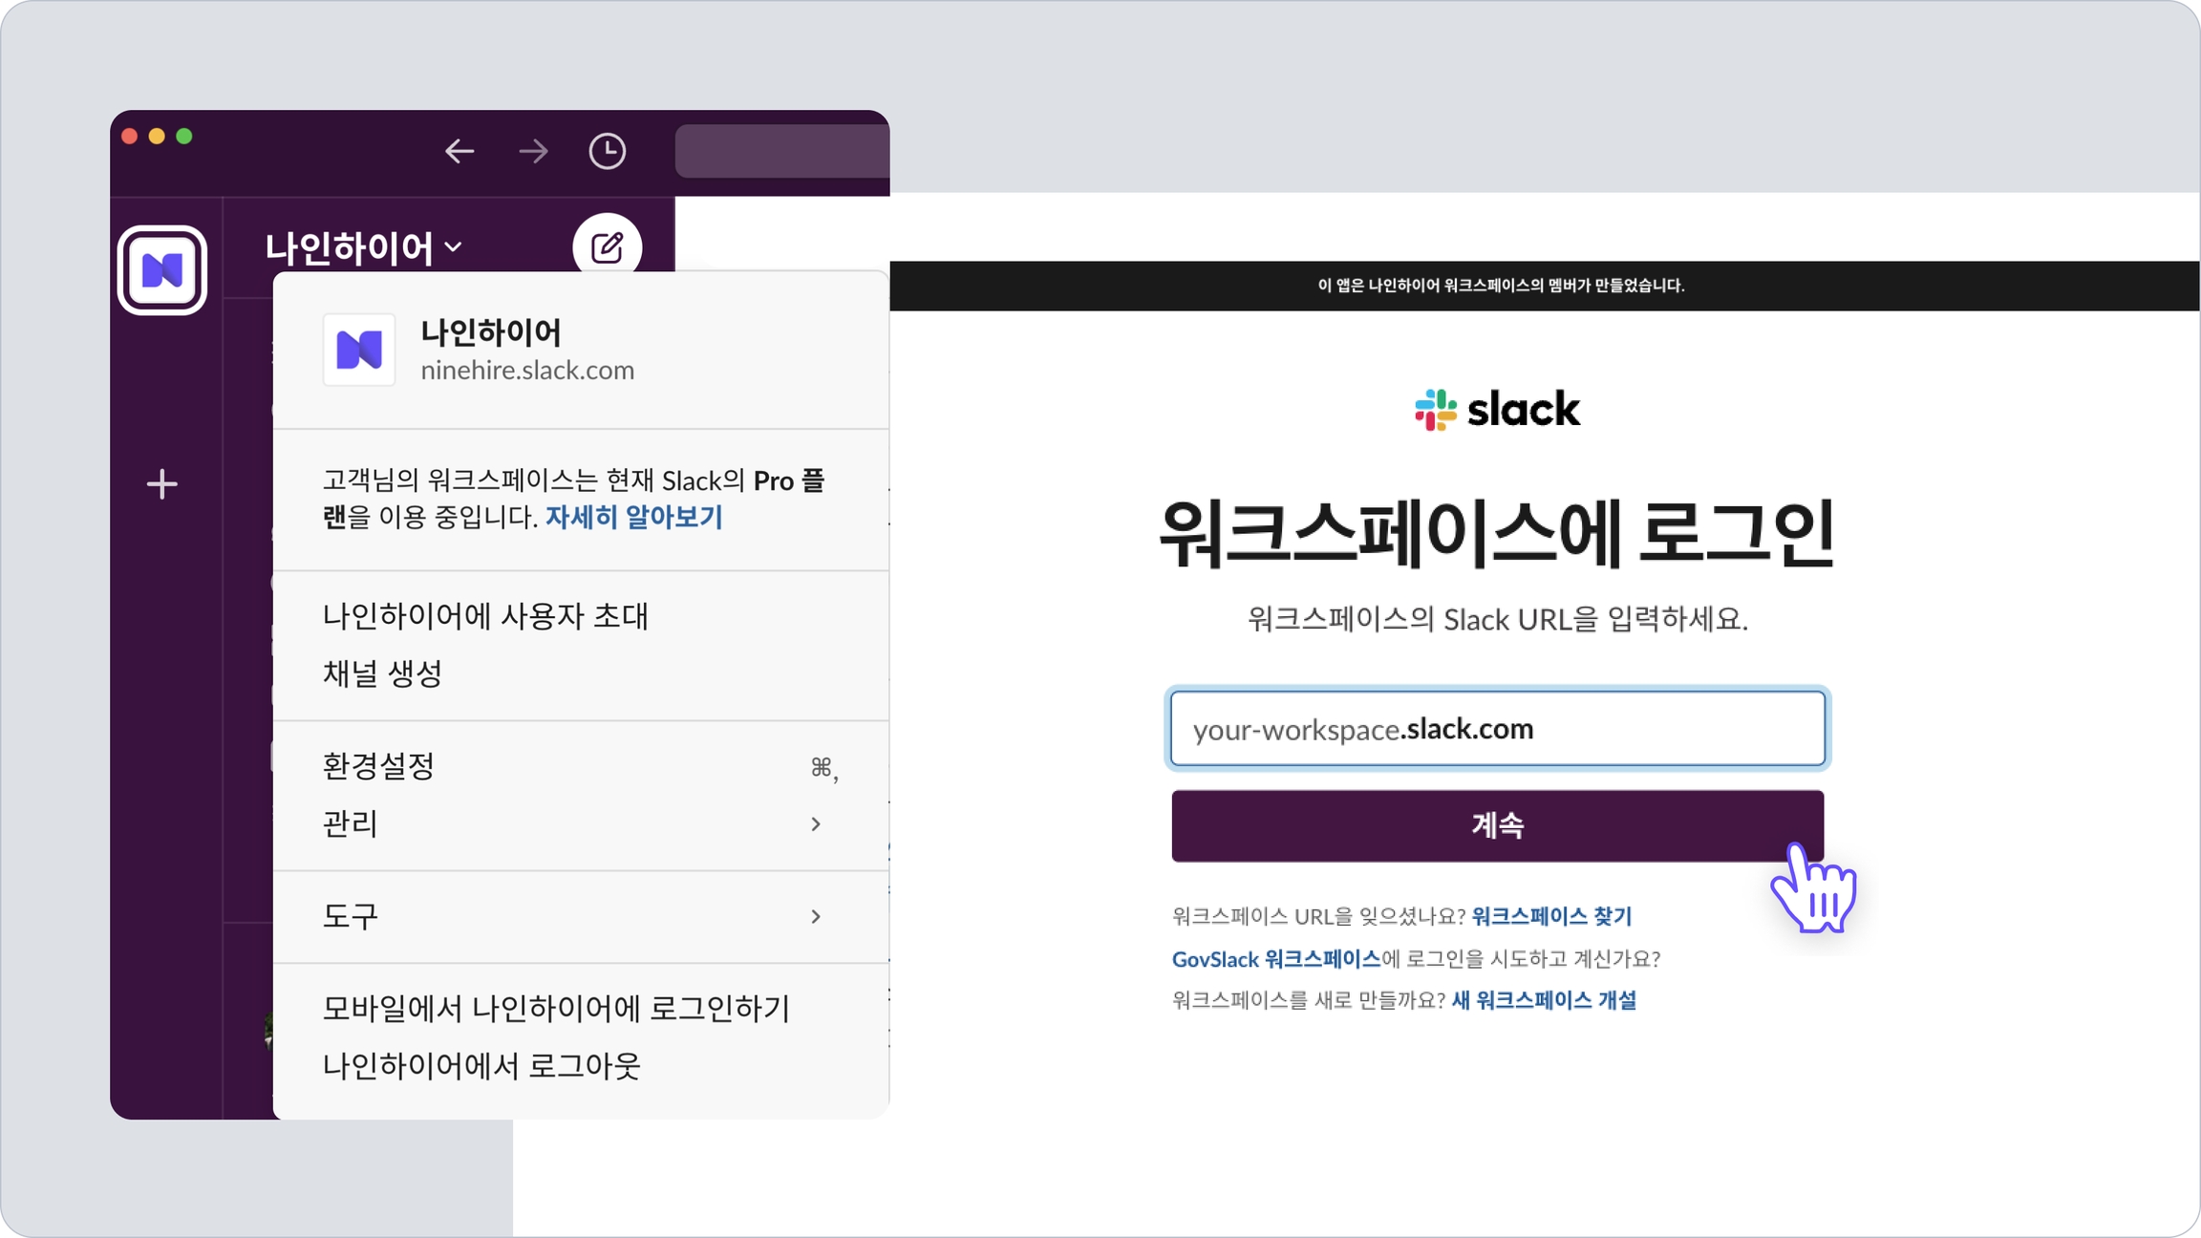This screenshot has height=1238, width=2201.
Task: Click the 워크스페이스 찾기 link
Action: click(1551, 916)
